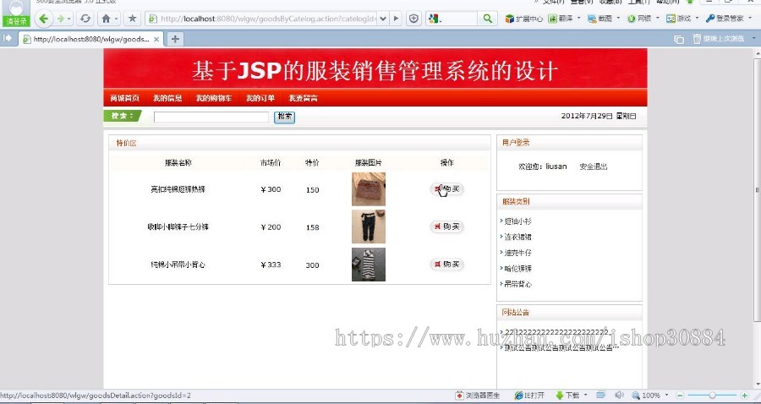Zoom out with the minus button
This screenshot has width=761, height=404.
click(x=680, y=396)
